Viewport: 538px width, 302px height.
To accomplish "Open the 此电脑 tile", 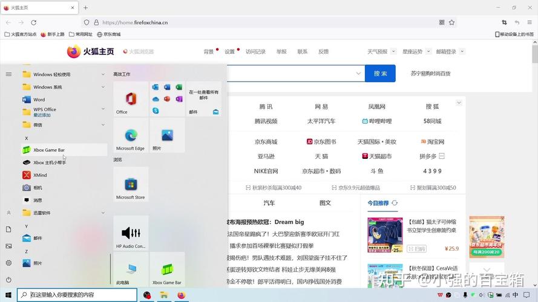I will [131, 269].
